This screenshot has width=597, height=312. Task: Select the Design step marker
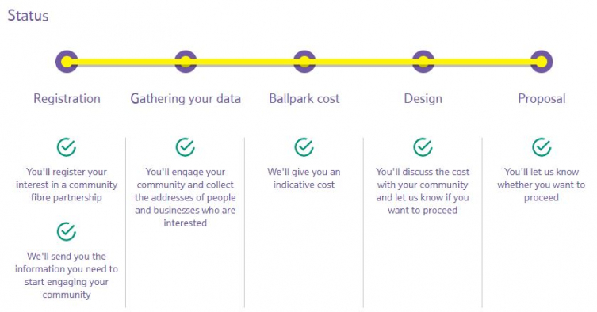coord(423,62)
